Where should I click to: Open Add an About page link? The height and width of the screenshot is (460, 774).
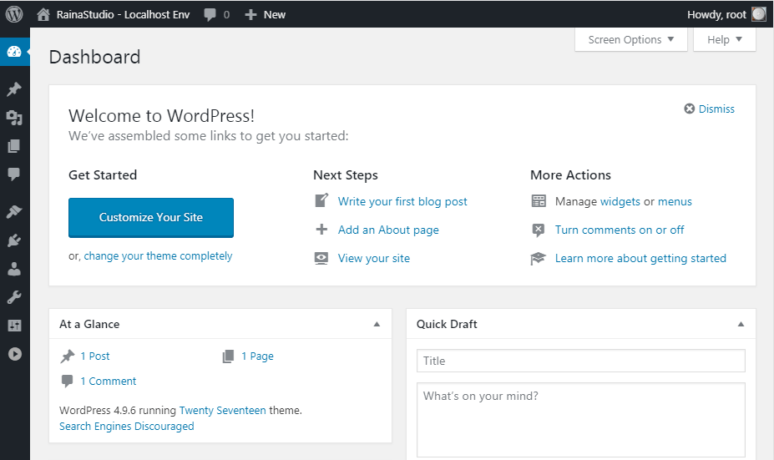(x=388, y=230)
